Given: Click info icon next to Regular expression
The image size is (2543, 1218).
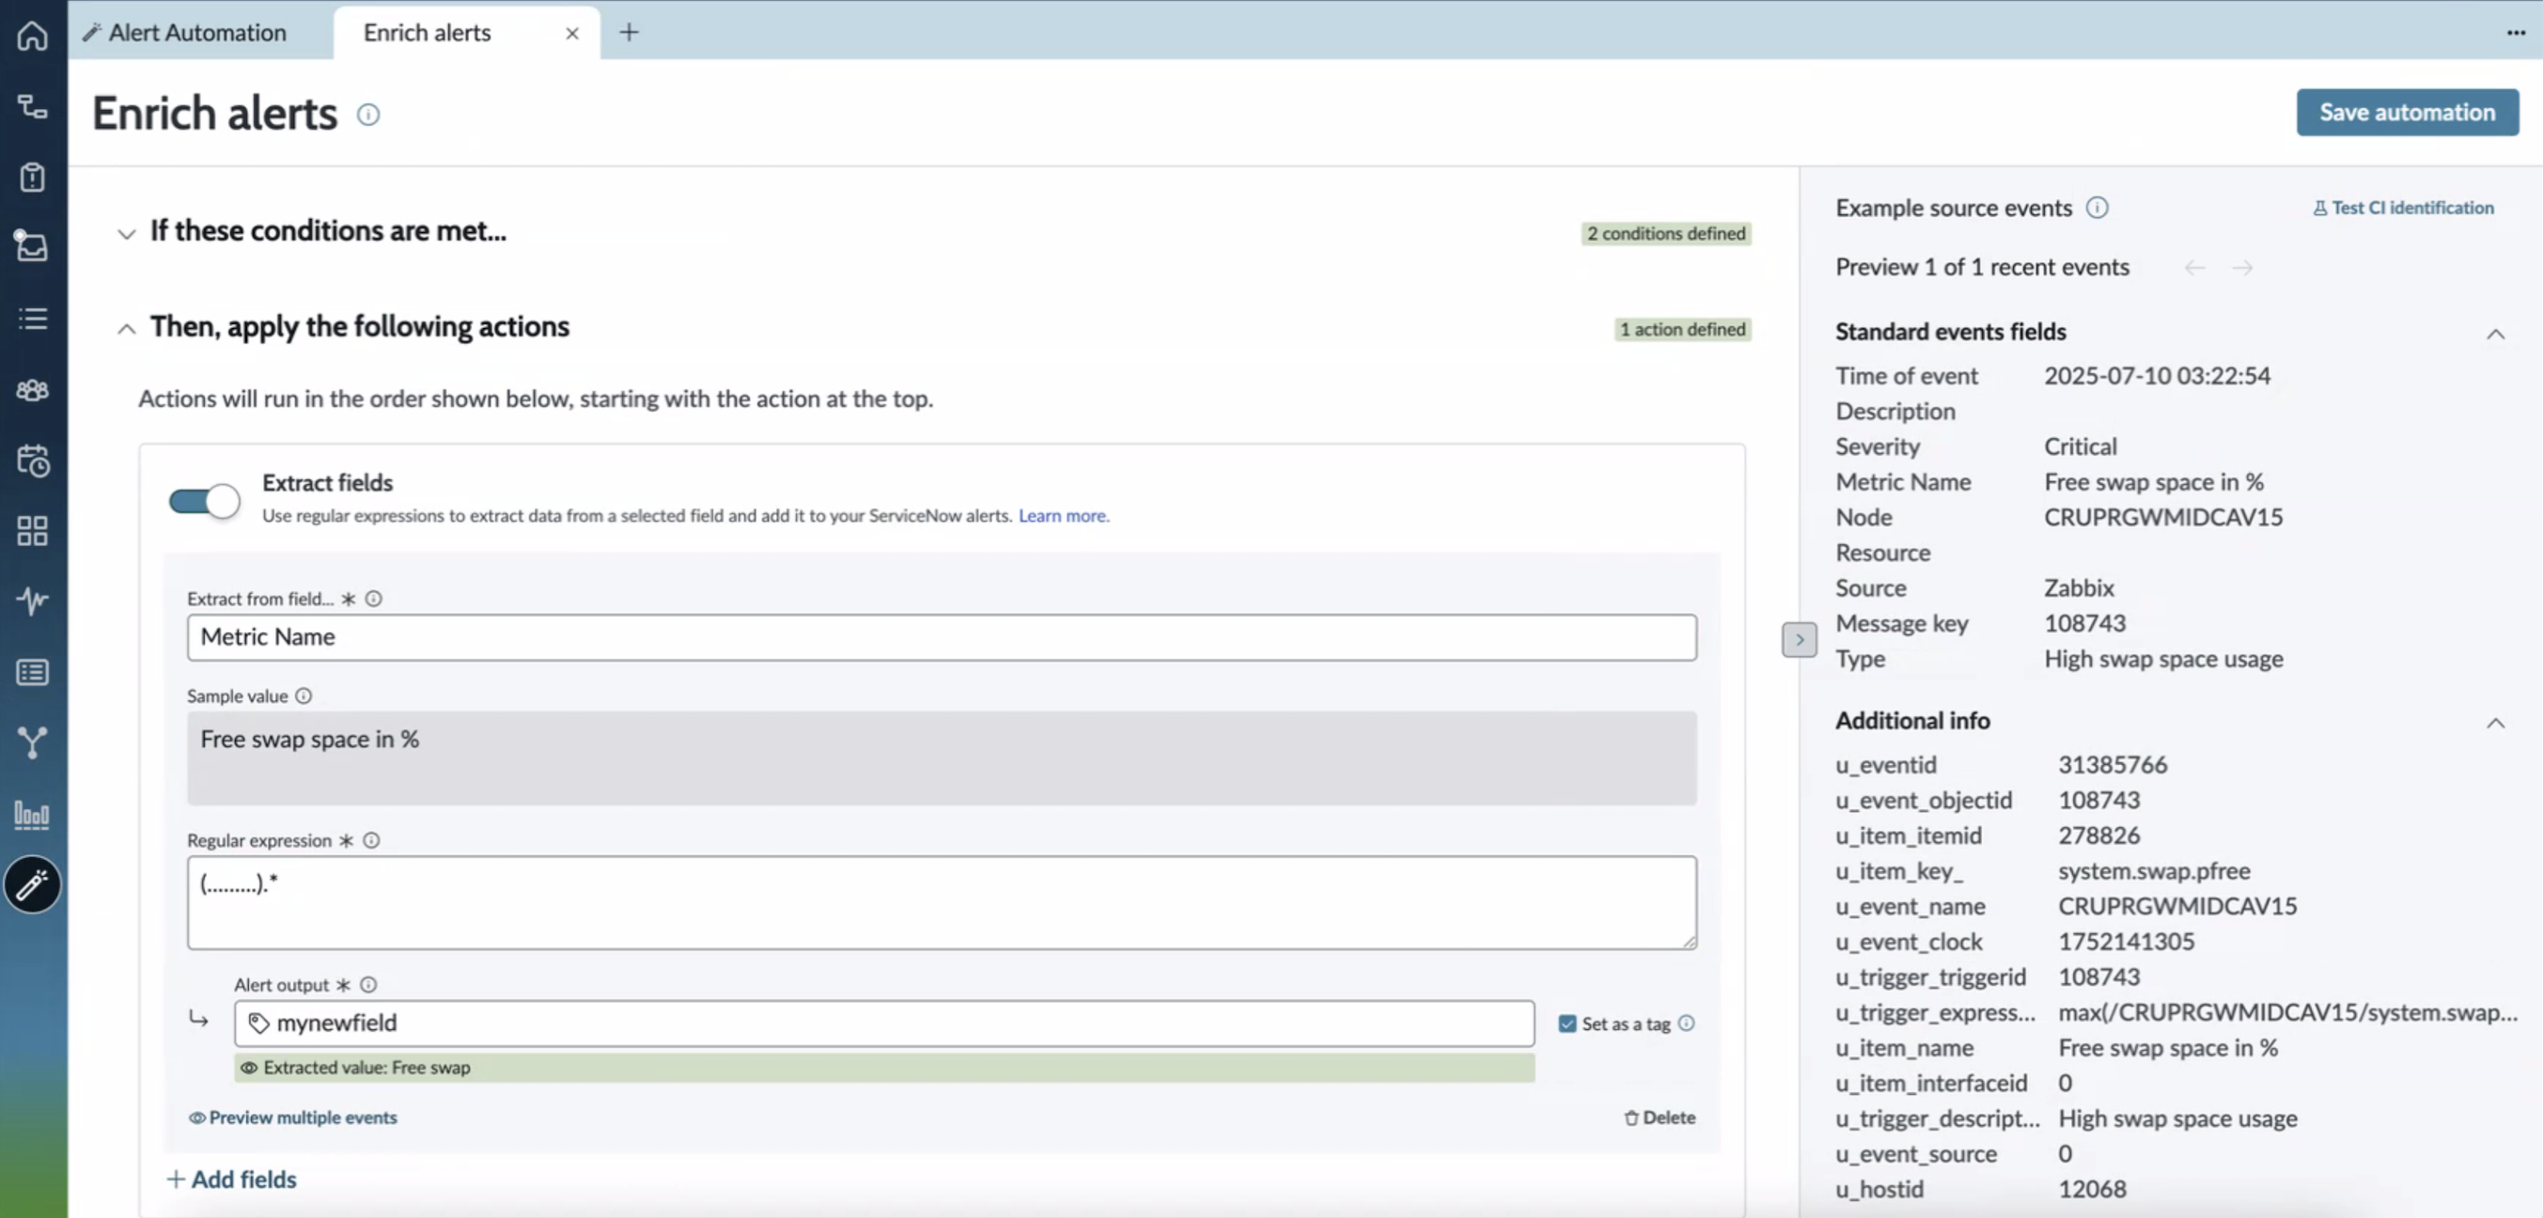Looking at the screenshot, I should click(x=371, y=840).
